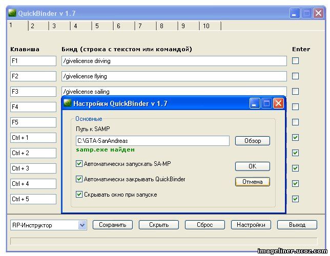Click the Выход exit button

(x=297, y=225)
